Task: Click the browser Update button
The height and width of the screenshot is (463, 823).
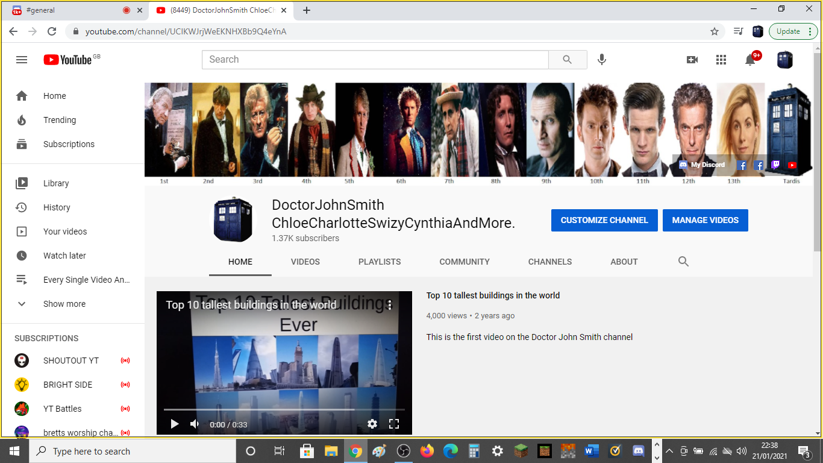Action: click(x=793, y=31)
